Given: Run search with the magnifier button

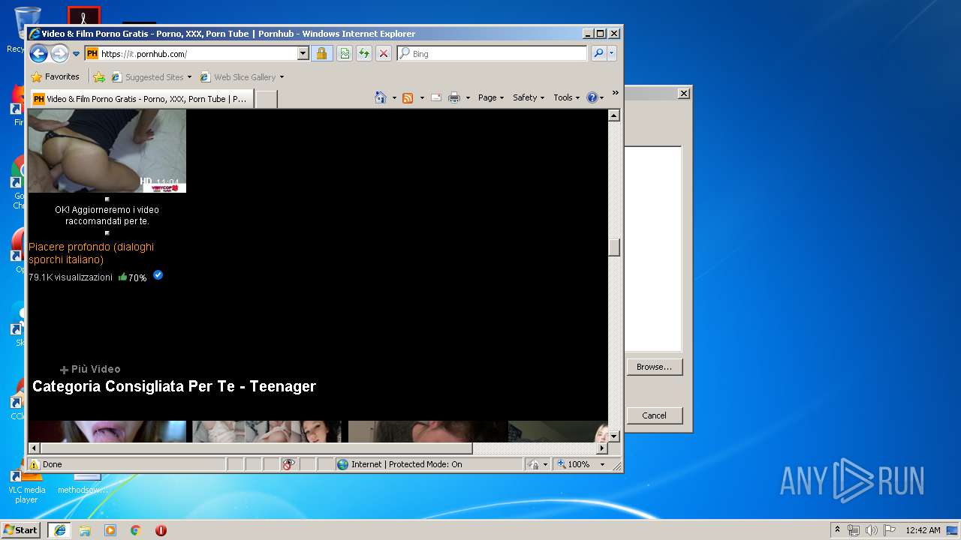Looking at the screenshot, I should point(598,54).
